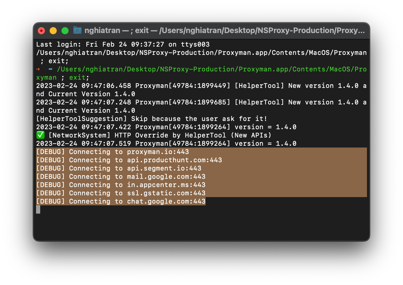
Task: Click the red traffic light button
Action: click(x=41, y=30)
